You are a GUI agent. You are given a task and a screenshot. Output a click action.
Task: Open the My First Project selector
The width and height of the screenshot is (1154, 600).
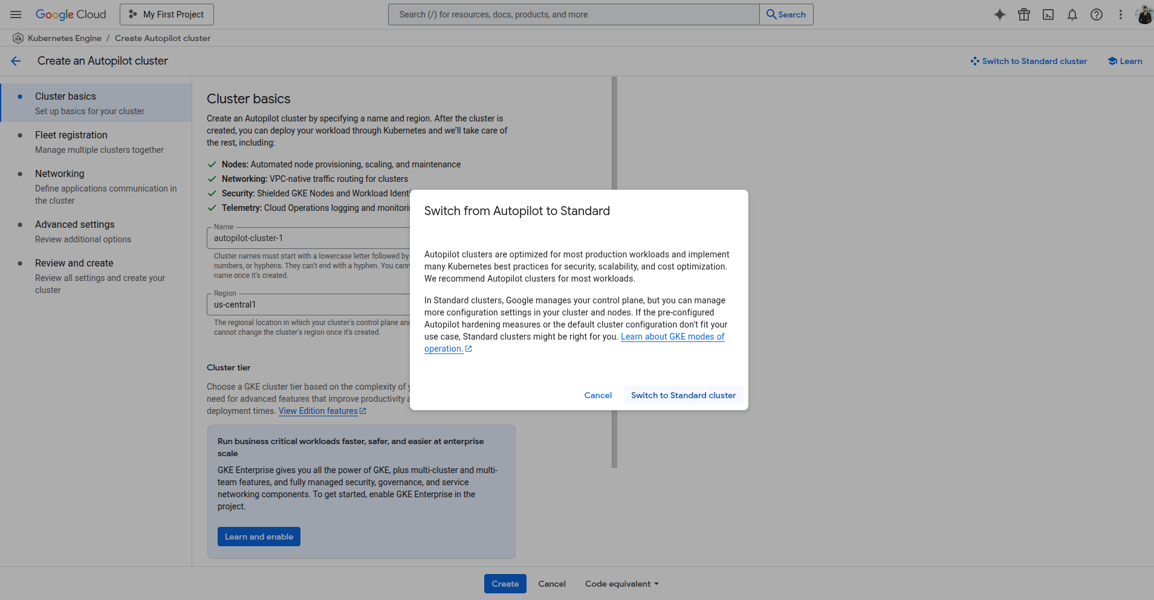click(167, 15)
